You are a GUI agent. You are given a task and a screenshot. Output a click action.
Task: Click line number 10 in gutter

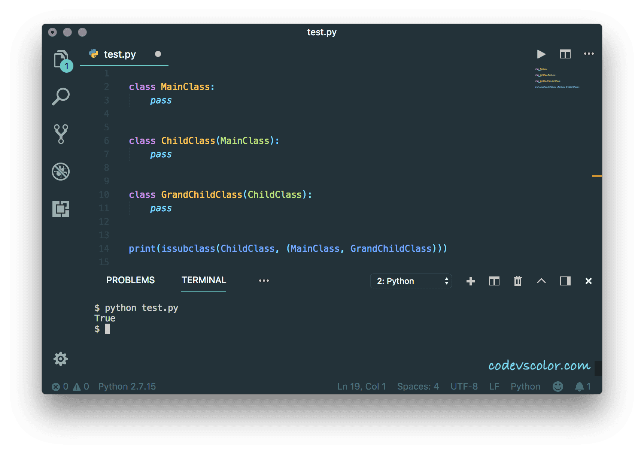pyautogui.click(x=104, y=195)
